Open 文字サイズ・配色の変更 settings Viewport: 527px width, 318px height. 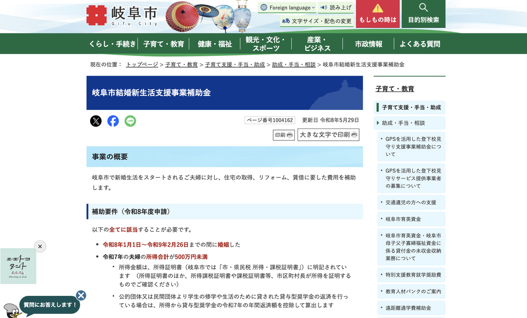[x=317, y=21]
